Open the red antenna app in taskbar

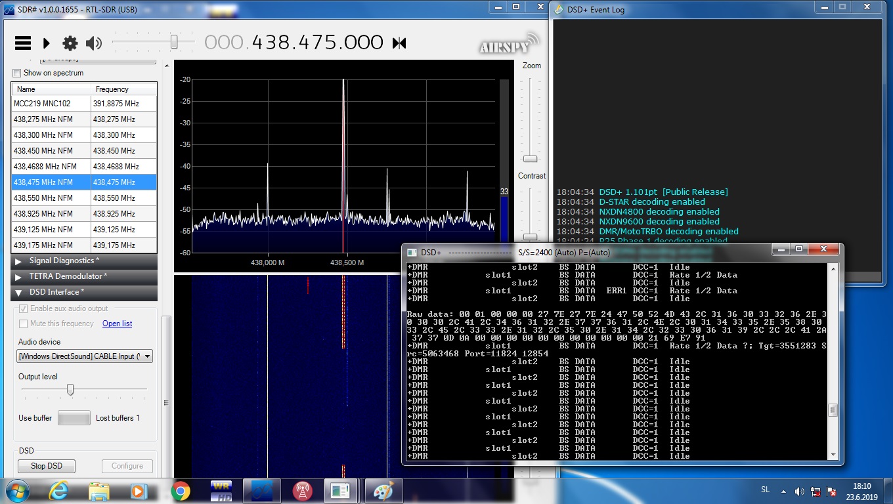302,491
